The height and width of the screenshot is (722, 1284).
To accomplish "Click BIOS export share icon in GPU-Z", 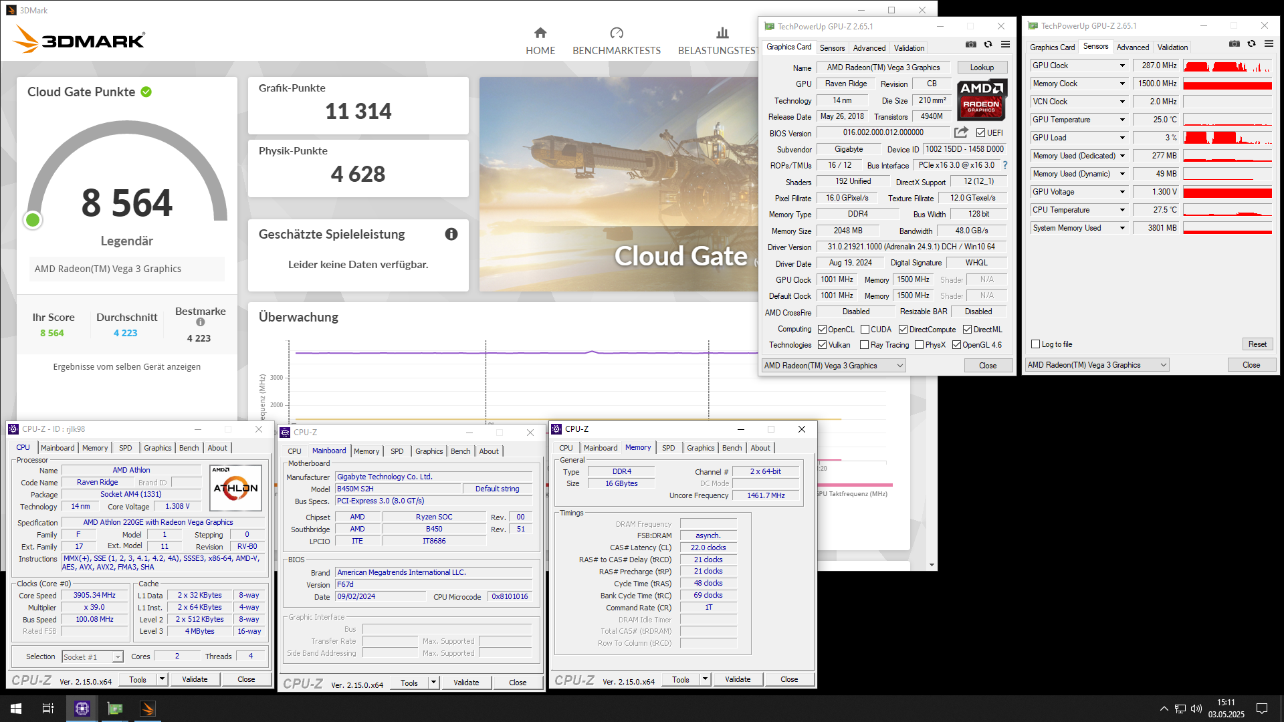I will pos(961,132).
